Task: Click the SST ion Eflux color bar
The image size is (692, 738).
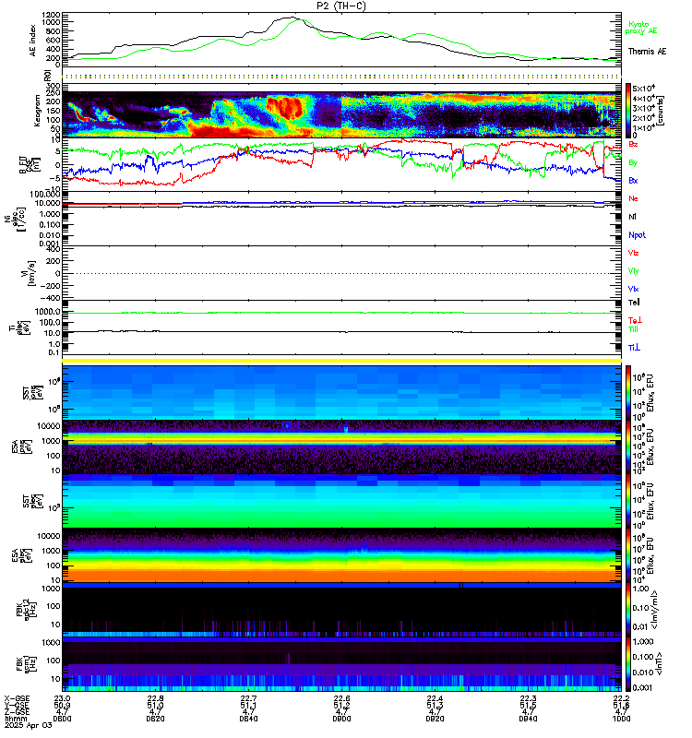Action: [x=628, y=392]
